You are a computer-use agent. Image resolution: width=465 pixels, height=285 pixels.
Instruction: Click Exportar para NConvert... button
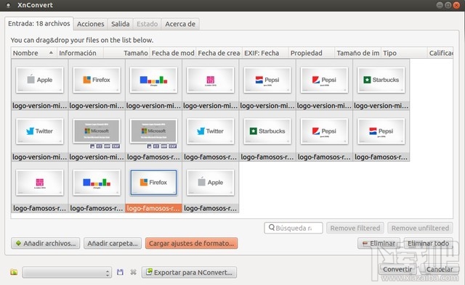pyautogui.click(x=189, y=272)
